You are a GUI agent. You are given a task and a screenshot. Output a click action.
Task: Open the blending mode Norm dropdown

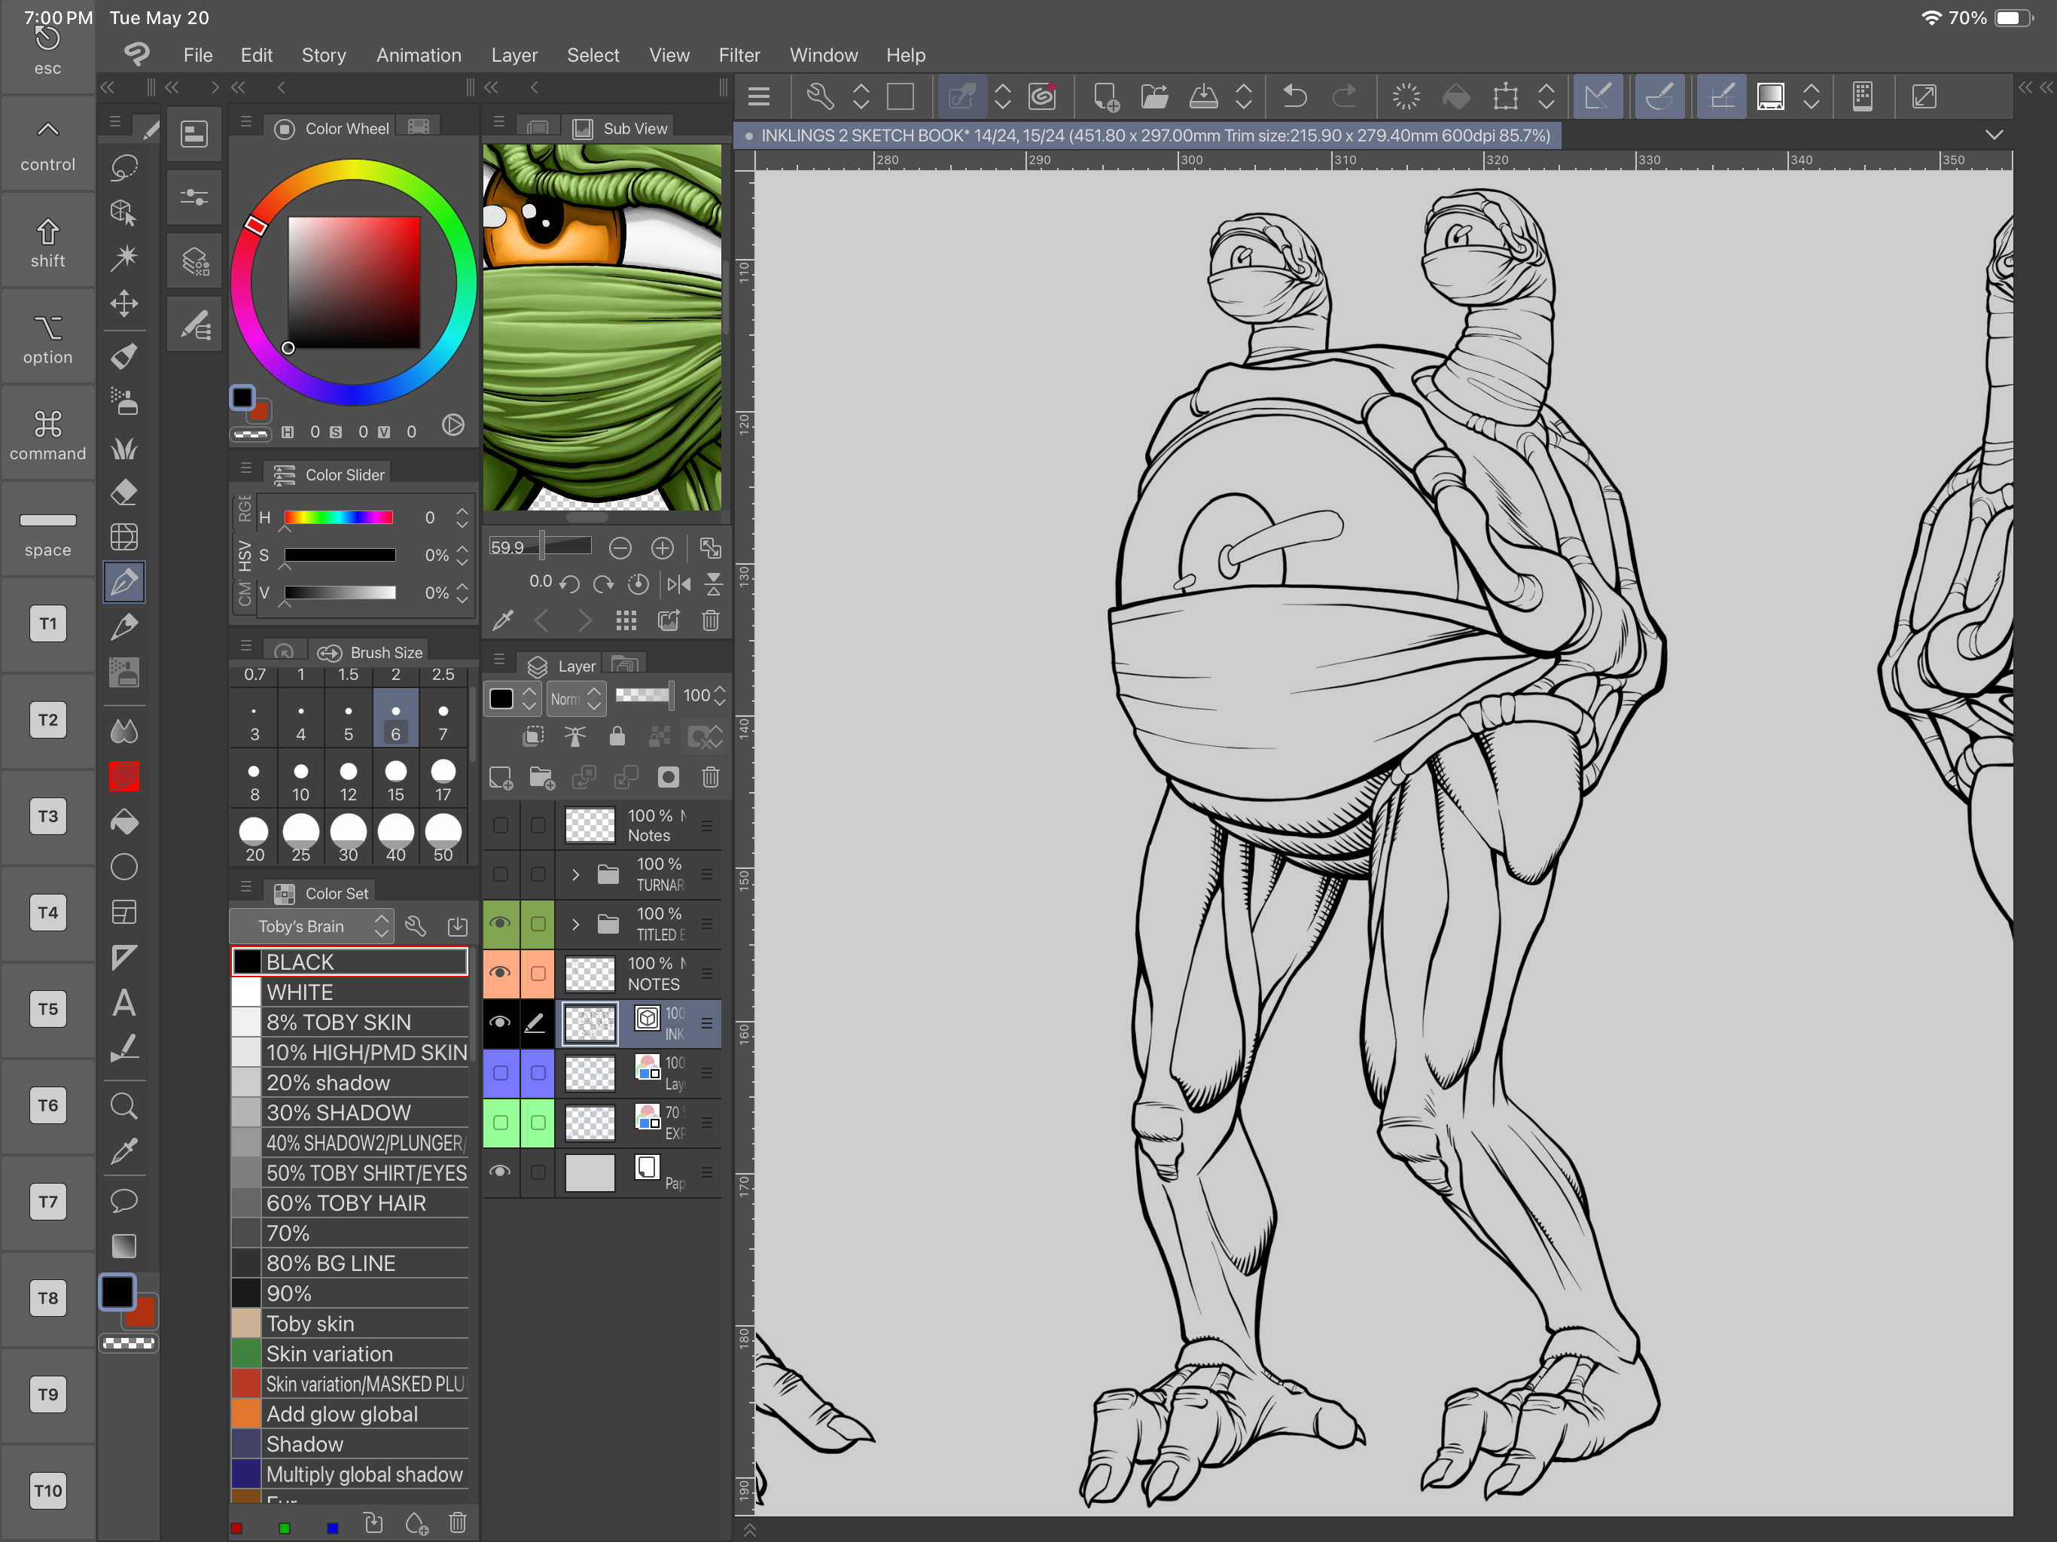coord(576,699)
